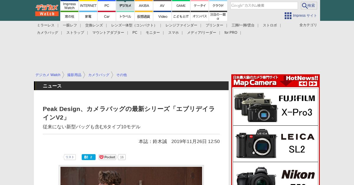Screen dimensions: 354x185
Task: Click the マウントアダプター category link
Action: (x=108, y=33)
